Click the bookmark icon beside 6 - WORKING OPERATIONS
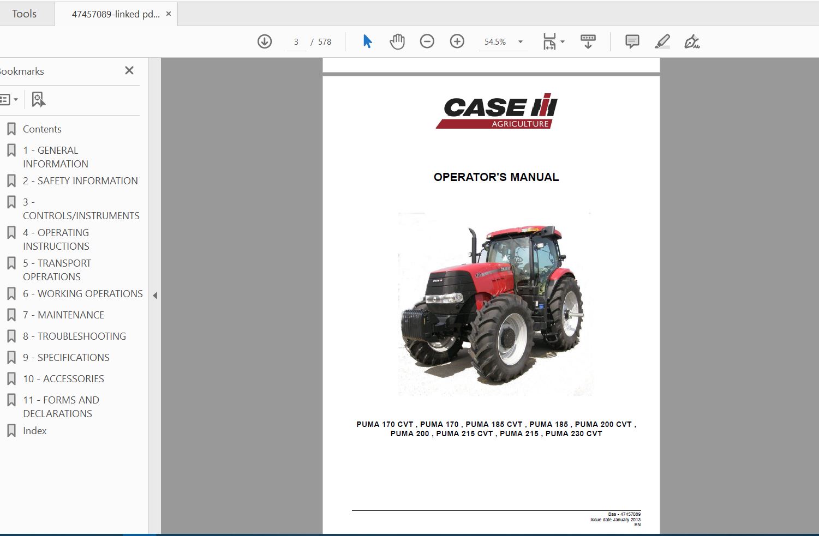 point(11,293)
